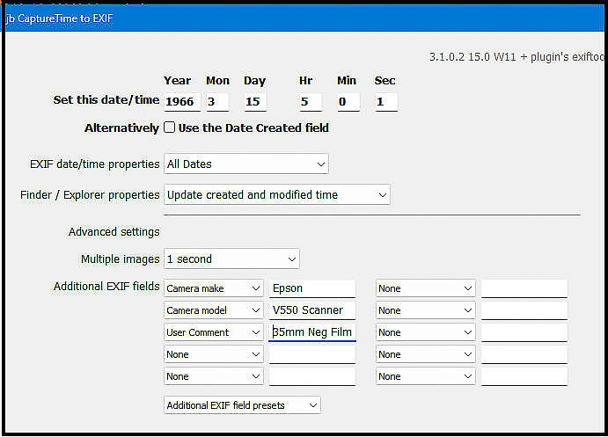The height and width of the screenshot is (437, 608).
Task: Click the Day field showing 15
Action: (x=255, y=102)
